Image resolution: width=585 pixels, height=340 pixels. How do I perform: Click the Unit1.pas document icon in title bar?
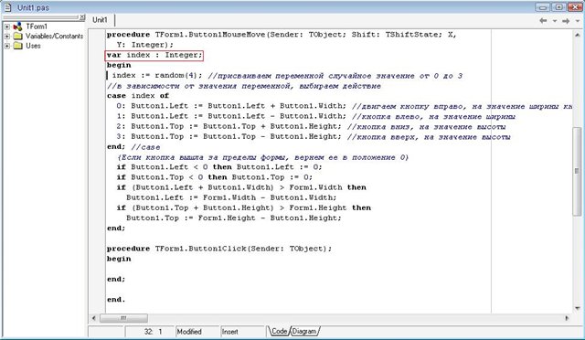[7, 7]
